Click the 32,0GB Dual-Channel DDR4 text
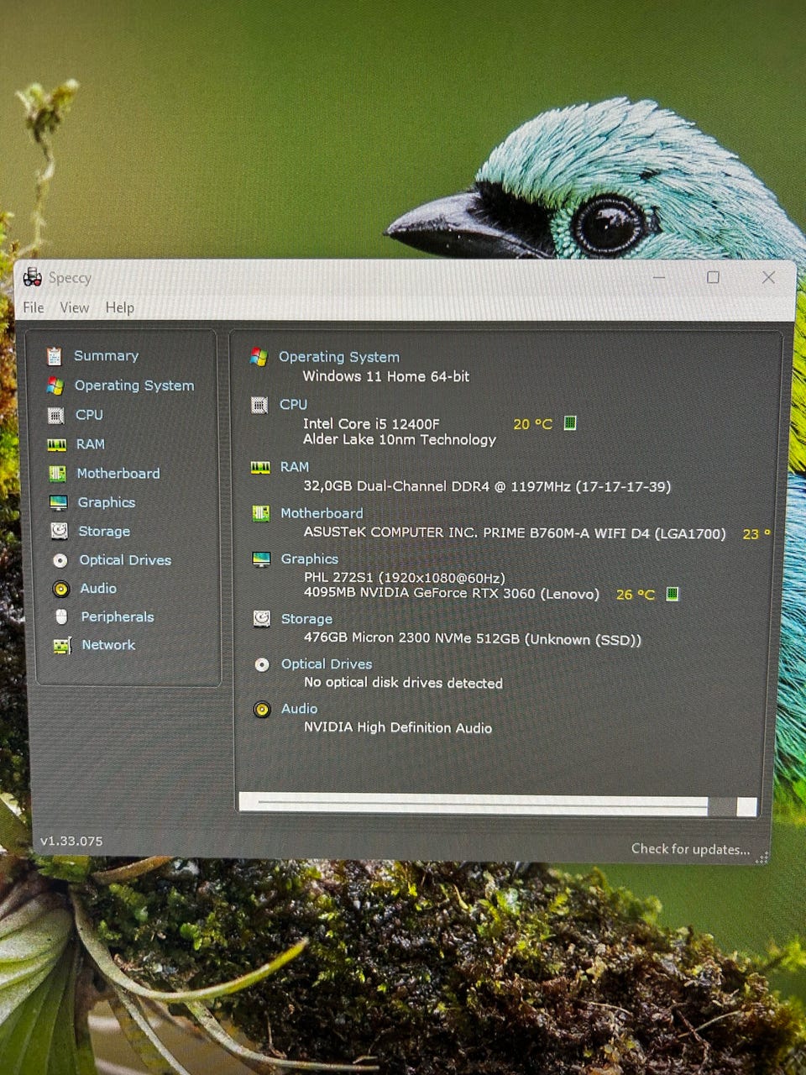The width and height of the screenshot is (806, 1075). tap(487, 486)
